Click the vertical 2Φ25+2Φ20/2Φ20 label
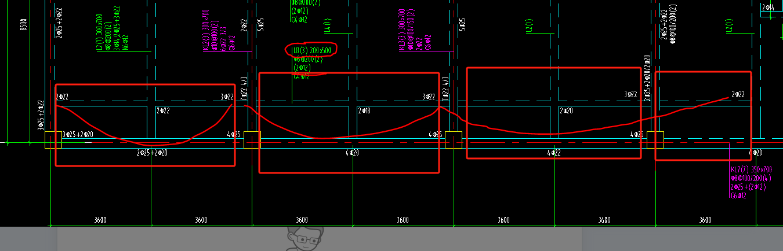783x251 pixels. 648,77
